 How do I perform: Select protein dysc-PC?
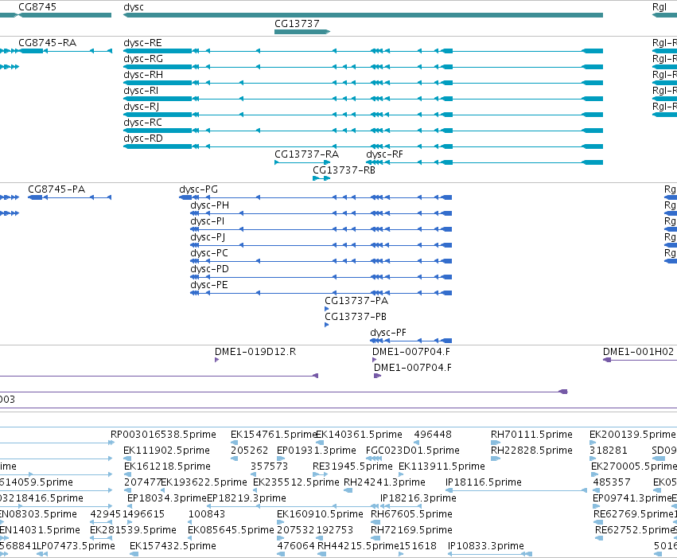321,261
